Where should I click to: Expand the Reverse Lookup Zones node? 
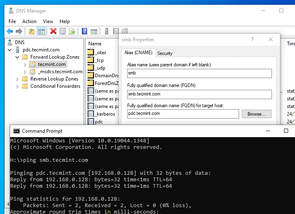17,79
